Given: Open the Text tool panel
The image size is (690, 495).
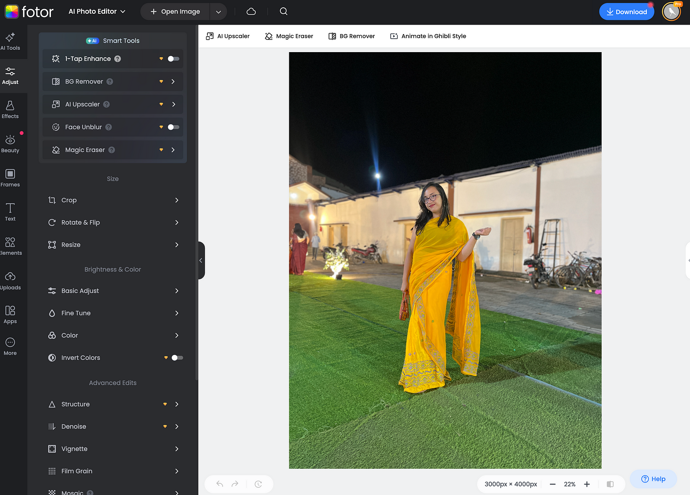Looking at the screenshot, I should click(x=10, y=212).
